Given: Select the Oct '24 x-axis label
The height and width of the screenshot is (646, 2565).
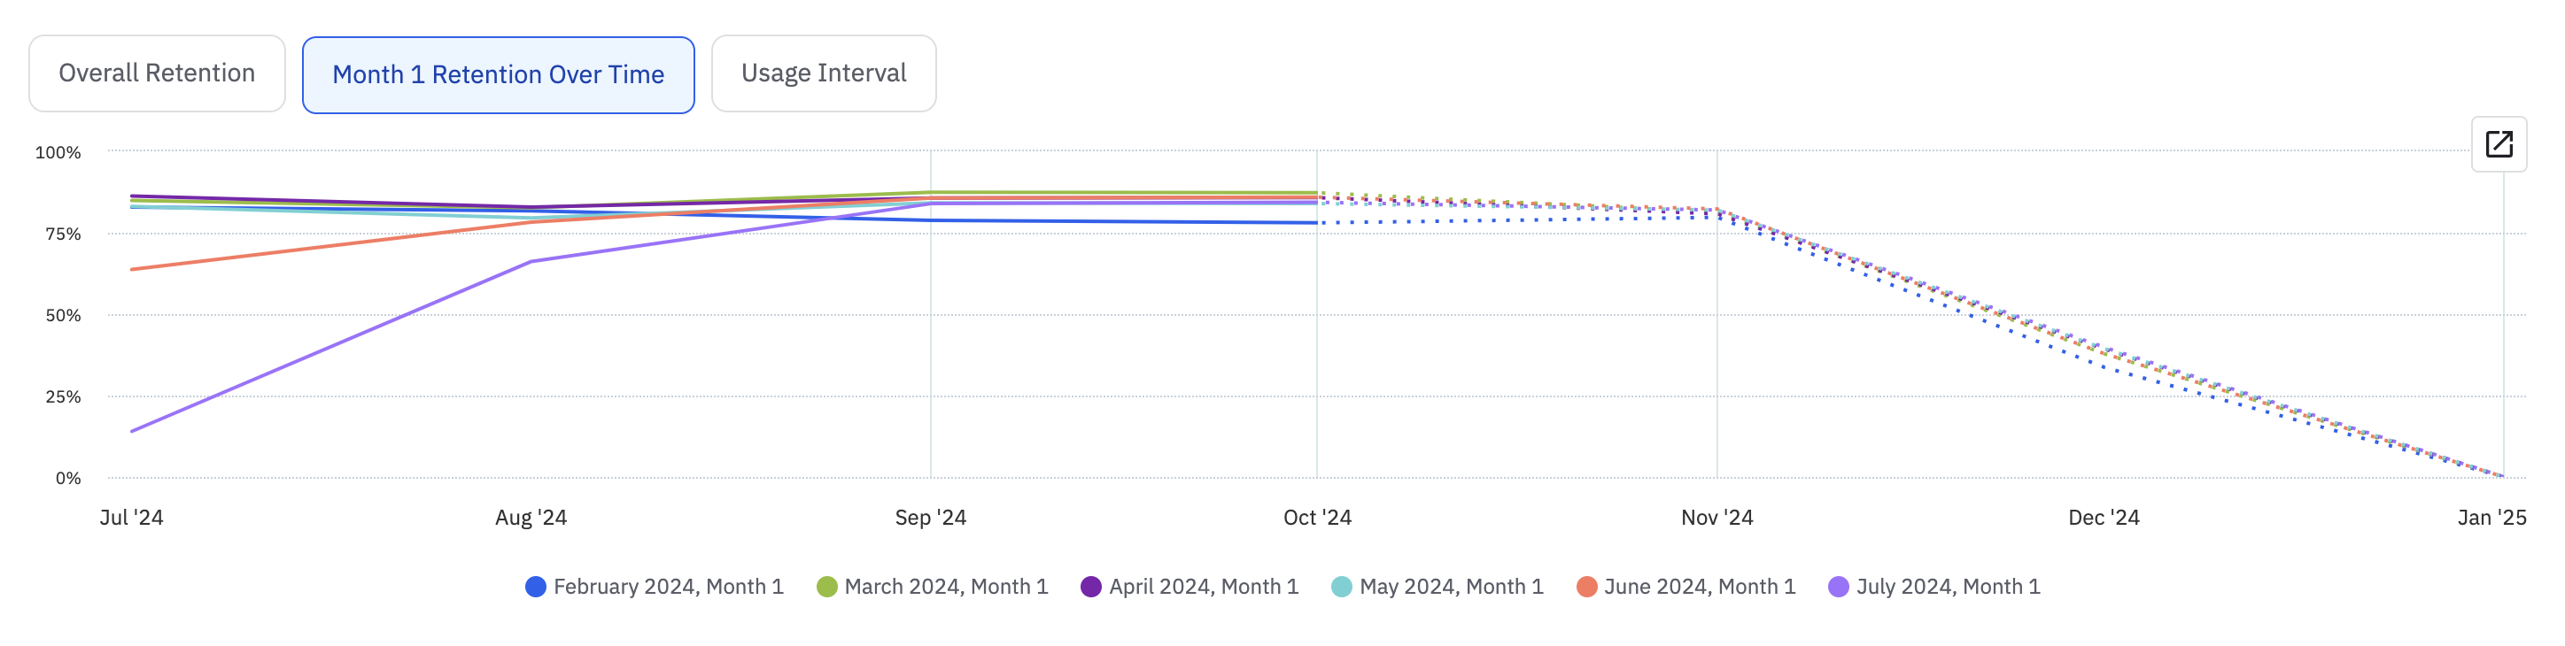Looking at the screenshot, I should click(1316, 518).
